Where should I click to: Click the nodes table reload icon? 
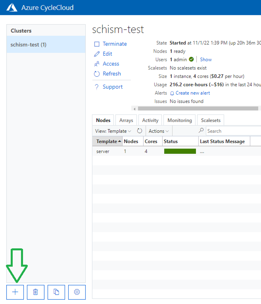[x=140, y=131]
